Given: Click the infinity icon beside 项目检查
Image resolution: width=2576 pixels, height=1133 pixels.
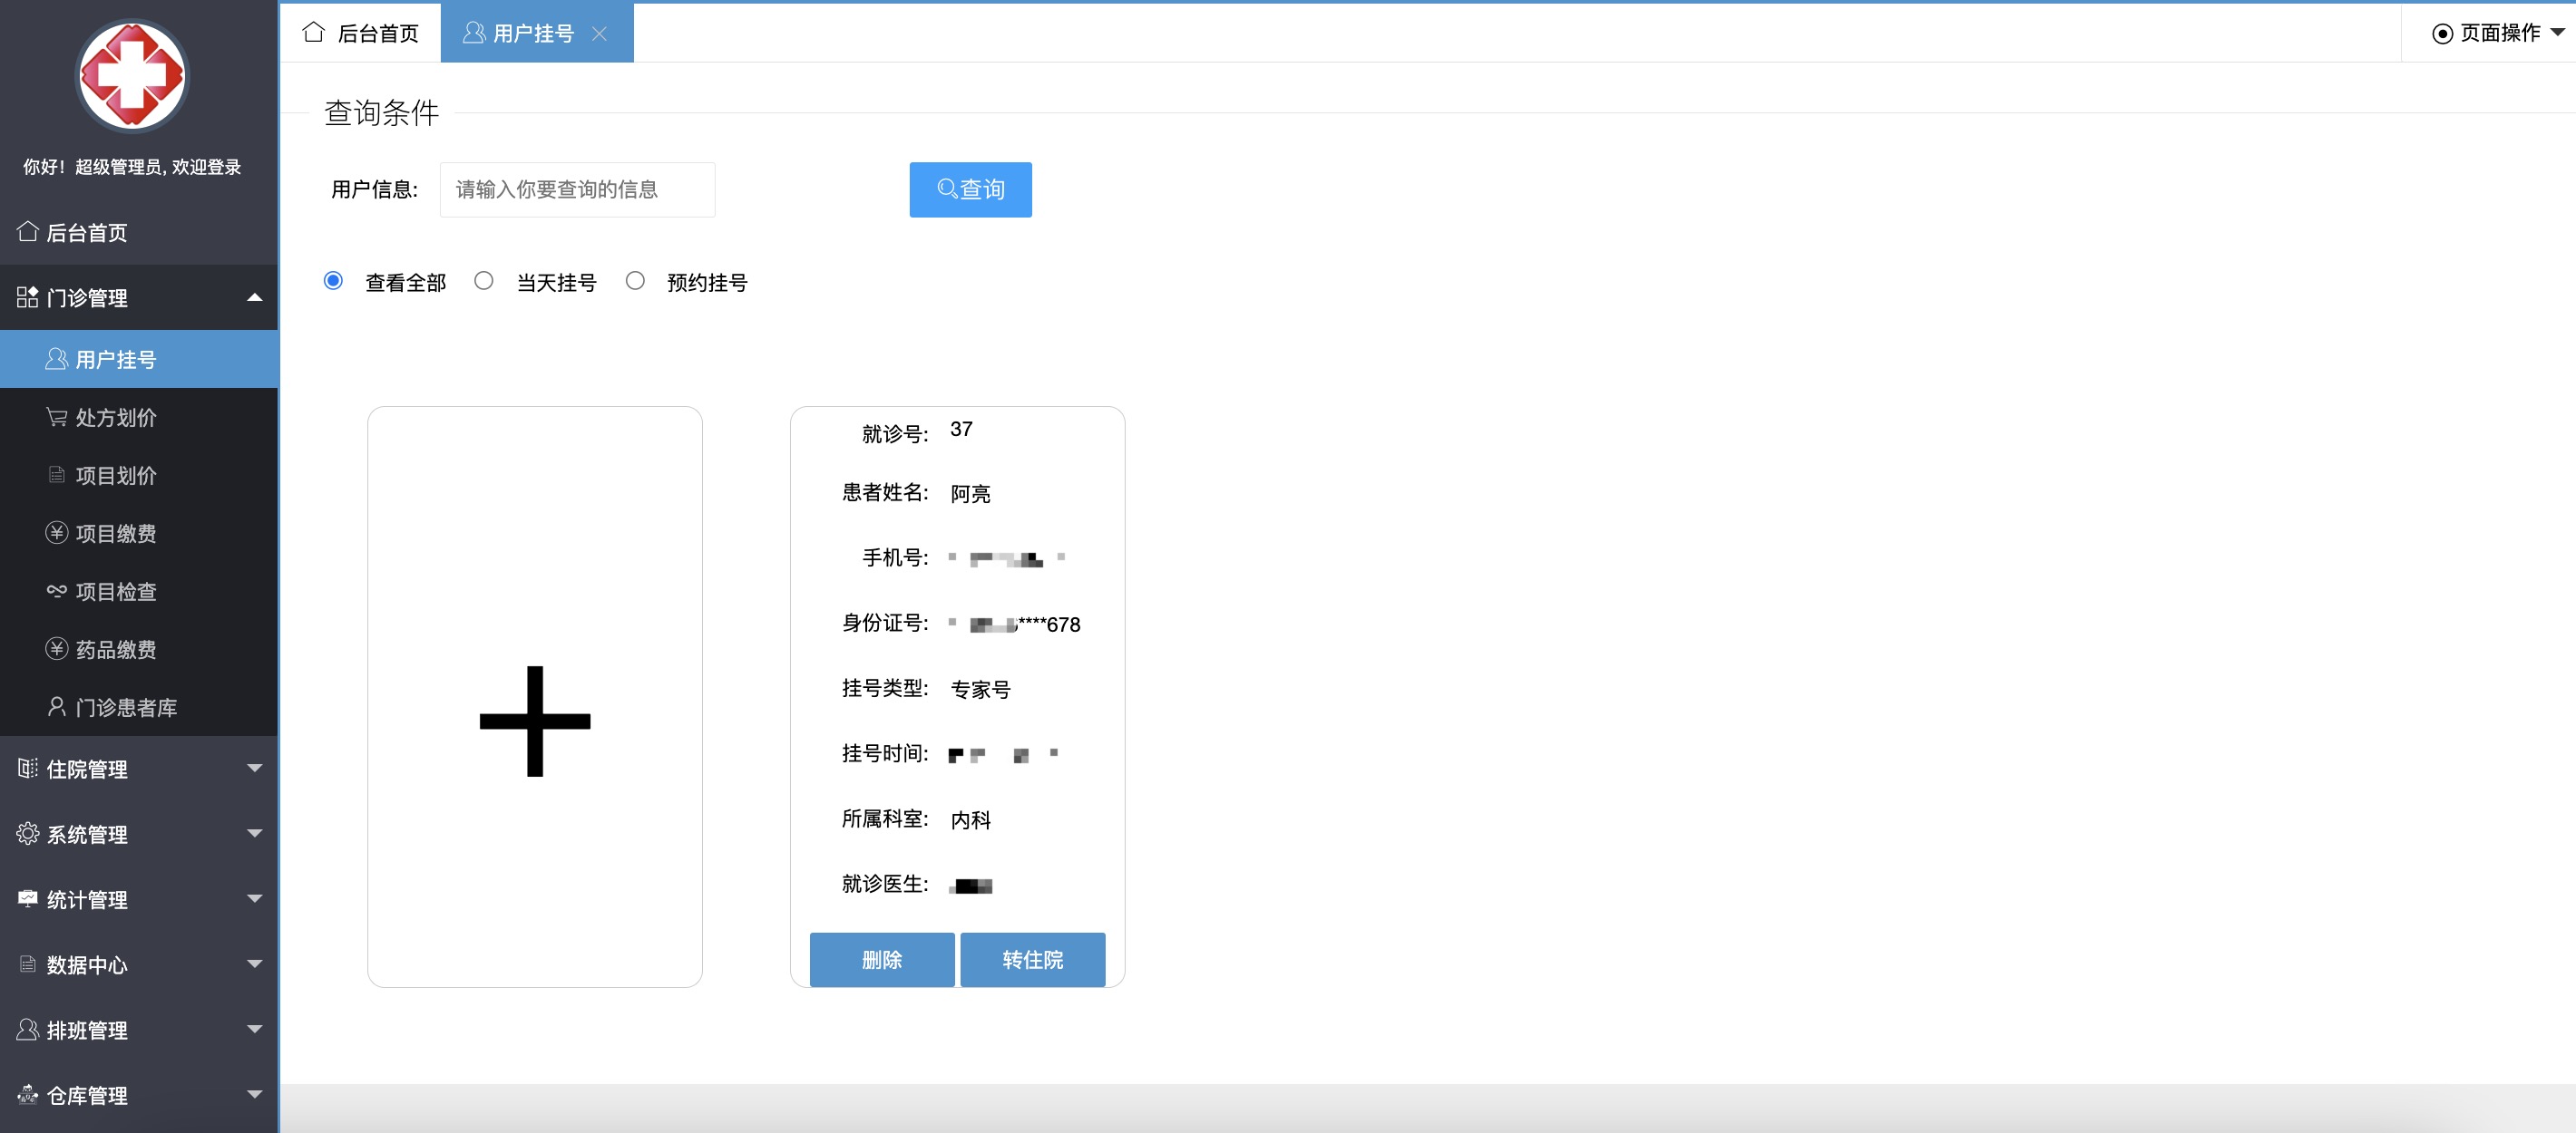Looking at the screenshot, I should coord(57,590).
